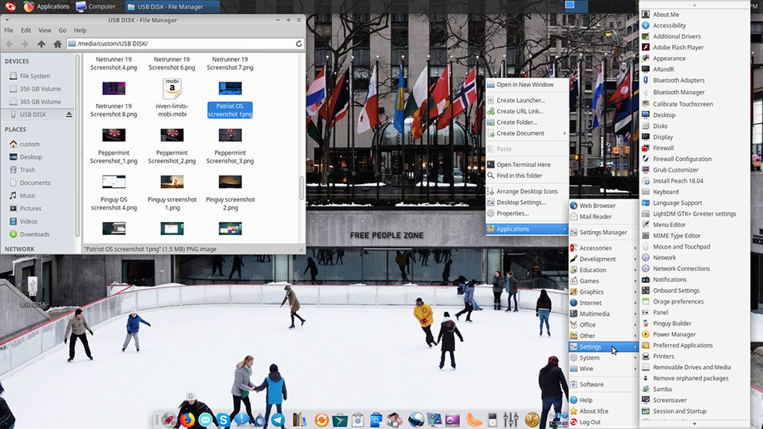Open the orange update sync dock icon

click(321, 420)
